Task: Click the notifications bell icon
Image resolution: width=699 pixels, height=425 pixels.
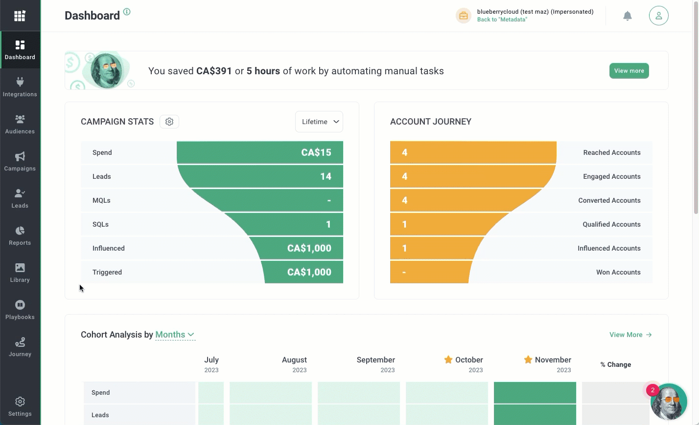Action: click(627, 16)
